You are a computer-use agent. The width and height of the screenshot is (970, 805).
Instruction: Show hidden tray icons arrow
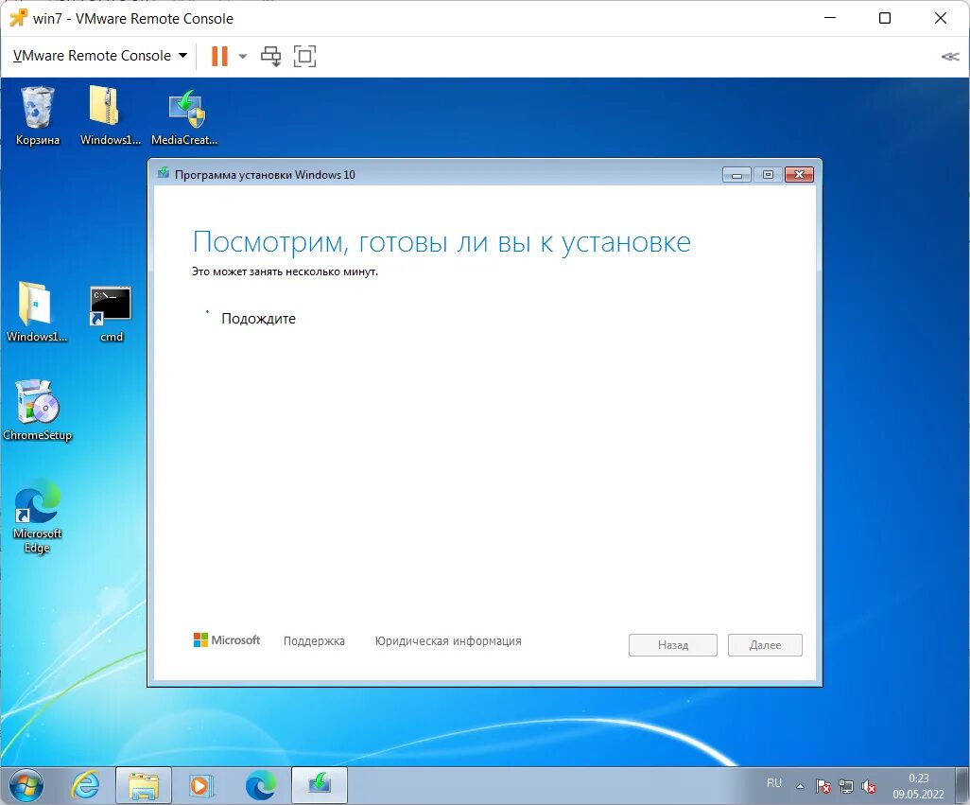(800, 786)
